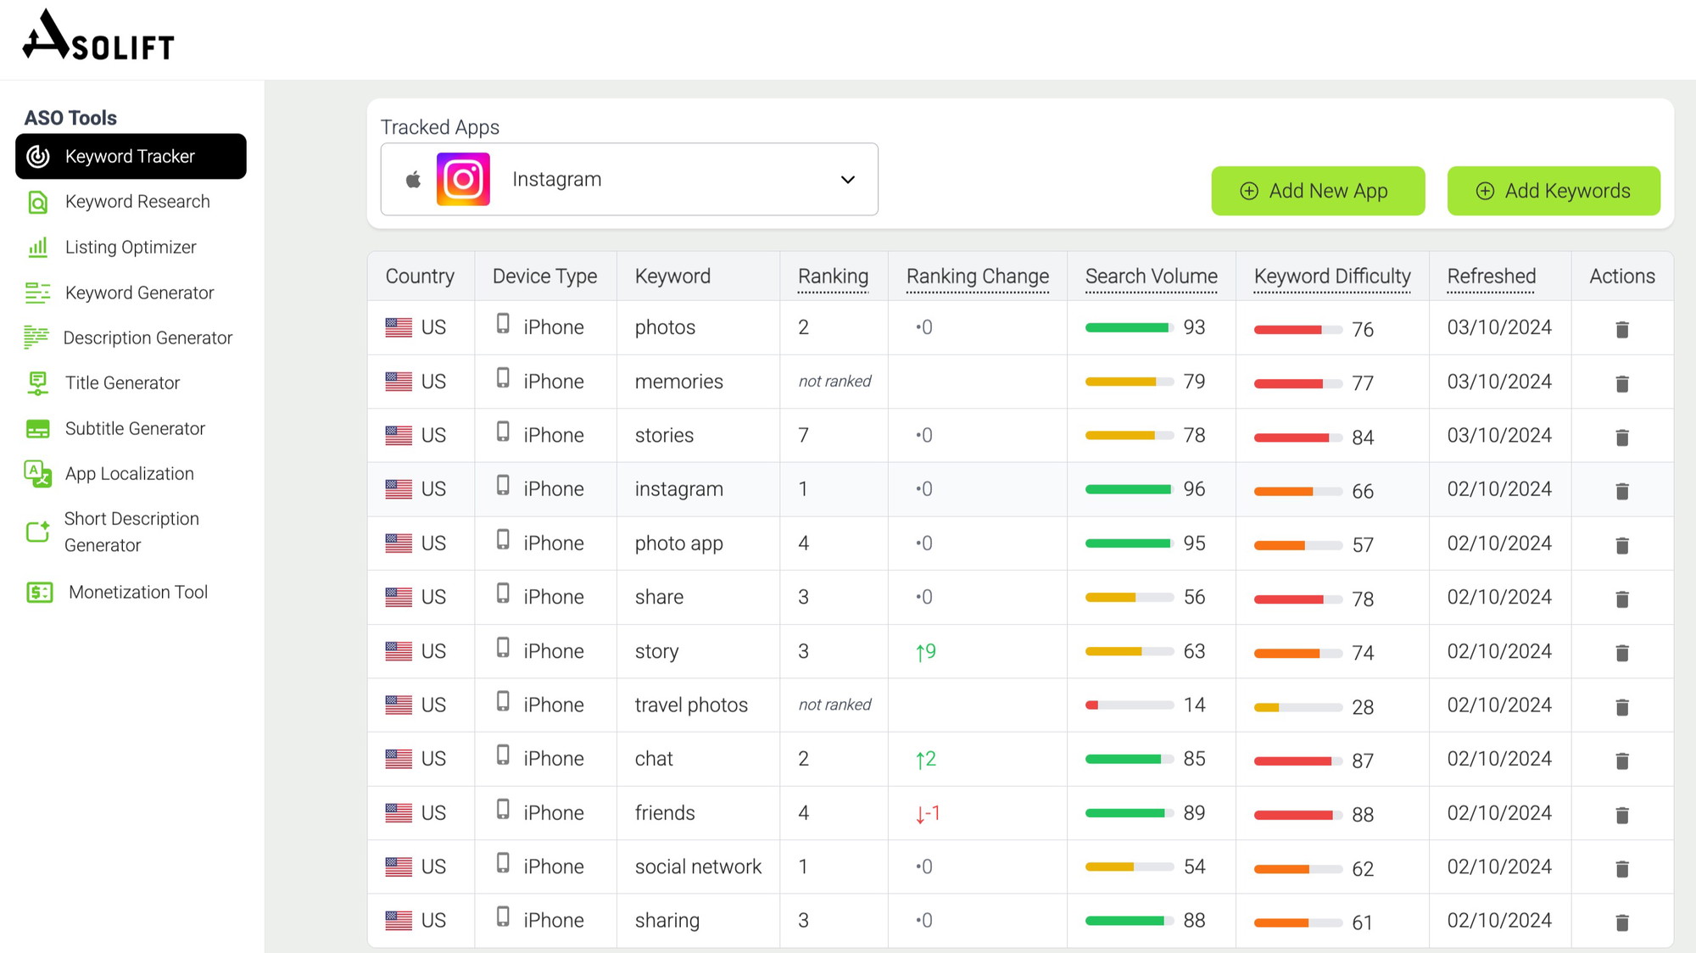
Task: Click keyword cell 'memories'
Action: pyautogui.click(x=679, y=382)
